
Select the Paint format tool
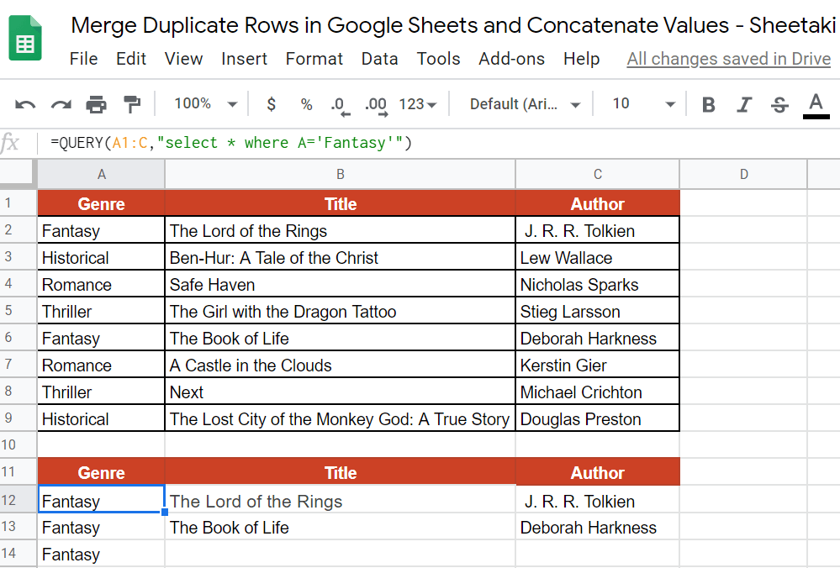click(131, 103)
